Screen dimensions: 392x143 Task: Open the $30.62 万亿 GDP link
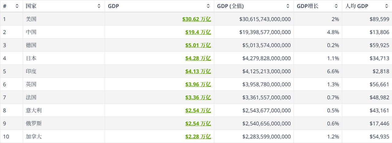196,19
